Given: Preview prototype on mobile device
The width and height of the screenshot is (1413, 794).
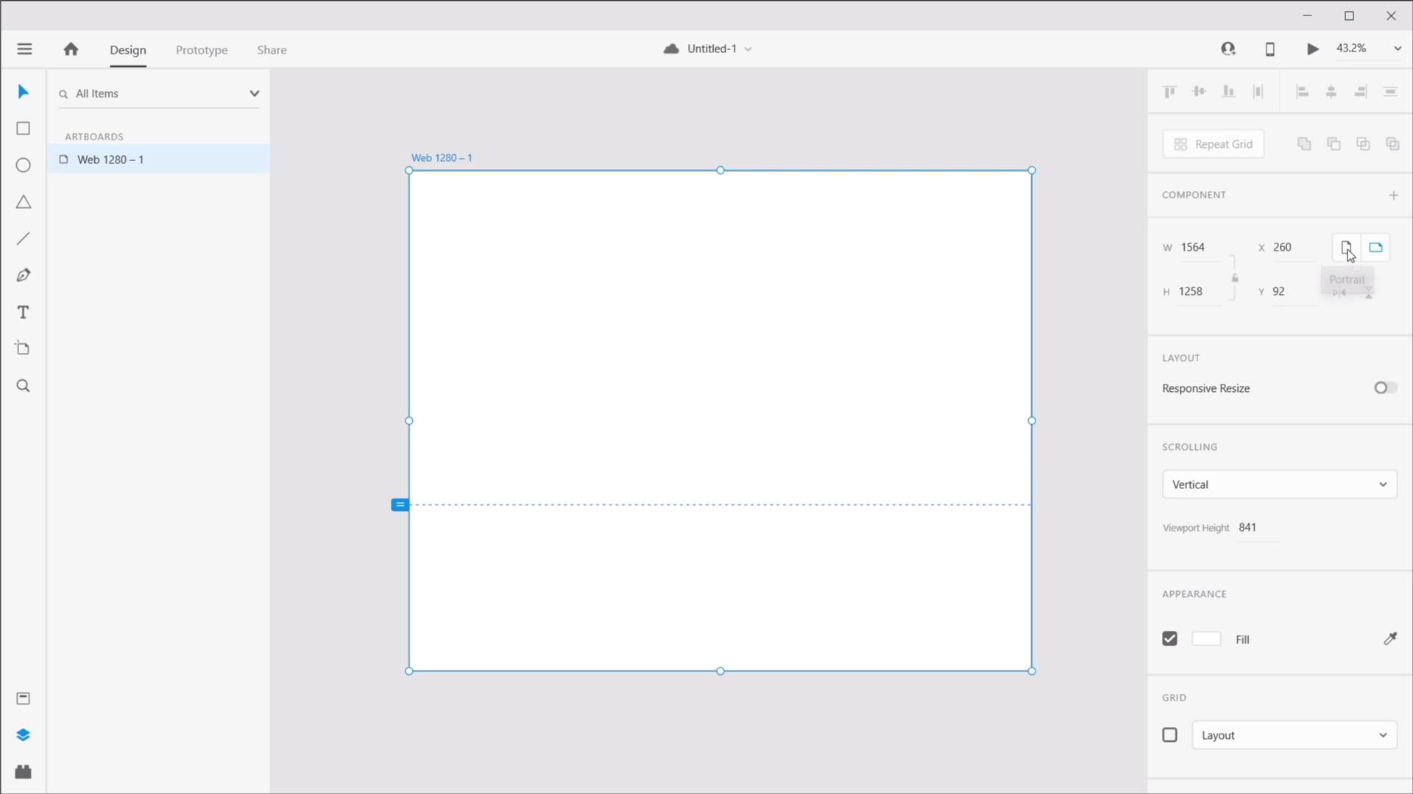Looking at the screenshot, I should (1269, 49).
